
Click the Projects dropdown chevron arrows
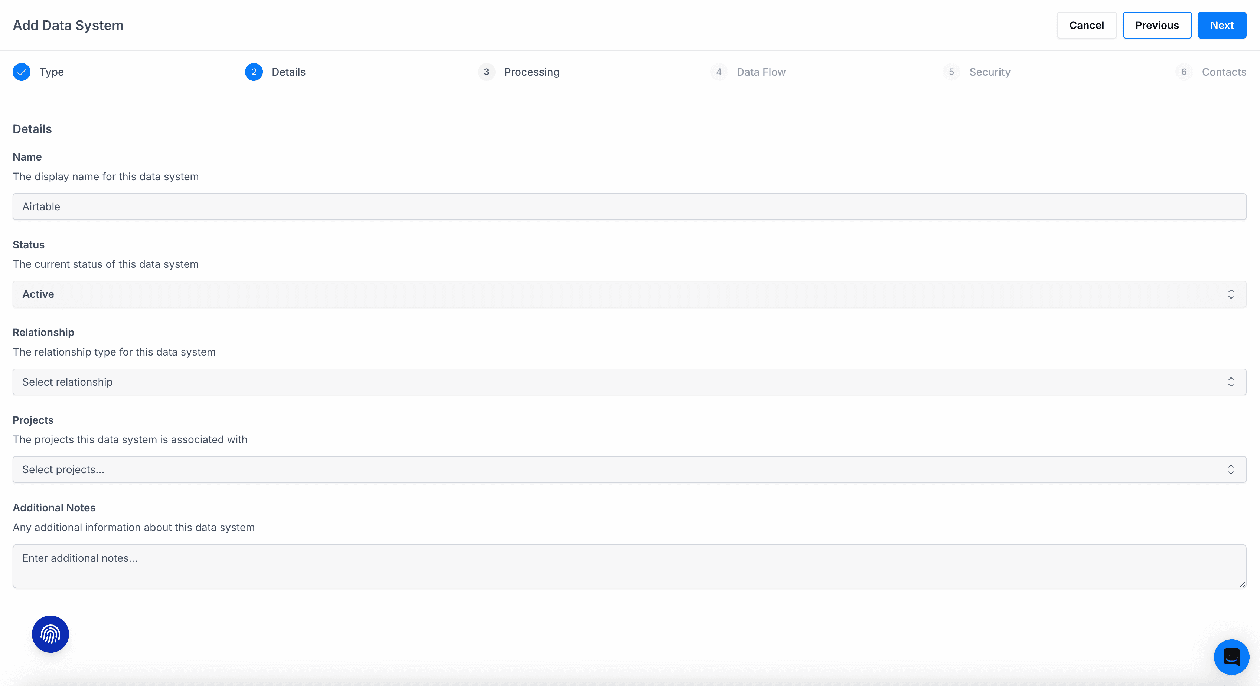click(1231, 469)
